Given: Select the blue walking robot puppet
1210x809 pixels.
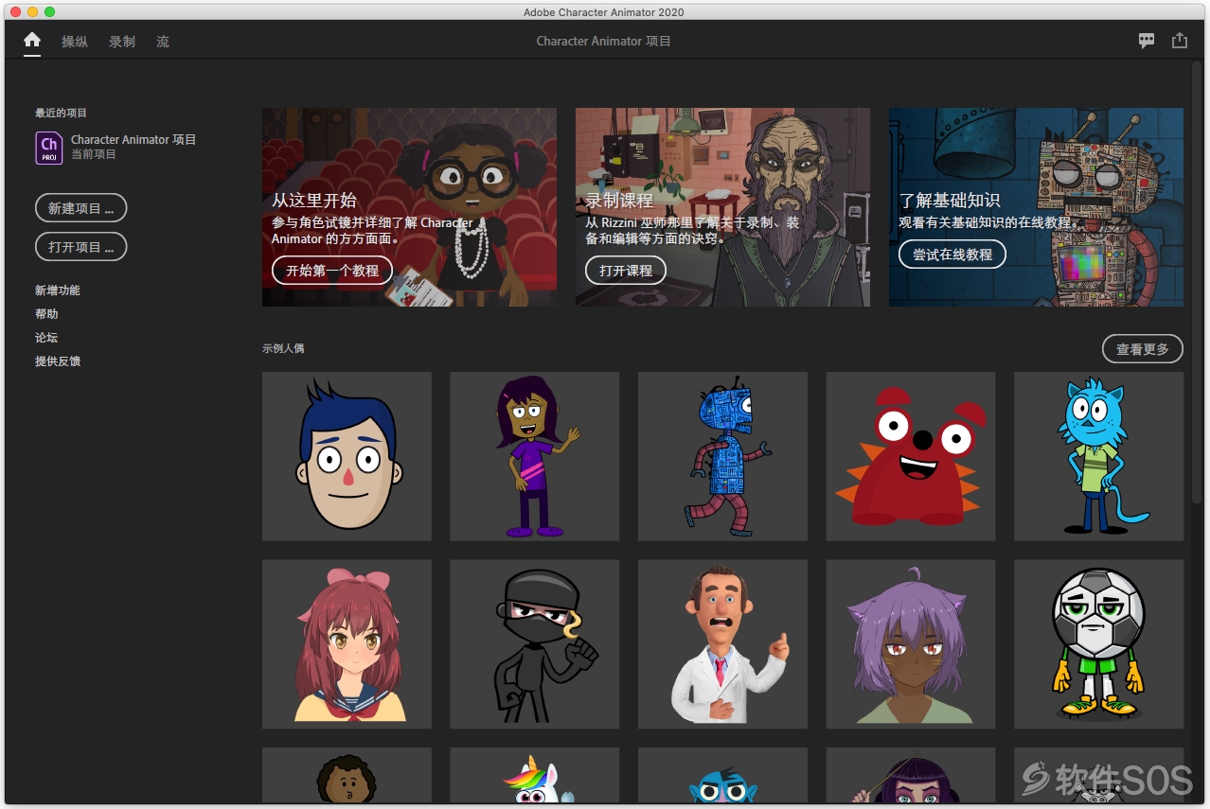Looking at the screenshot, I should click(x=722, y=456).
